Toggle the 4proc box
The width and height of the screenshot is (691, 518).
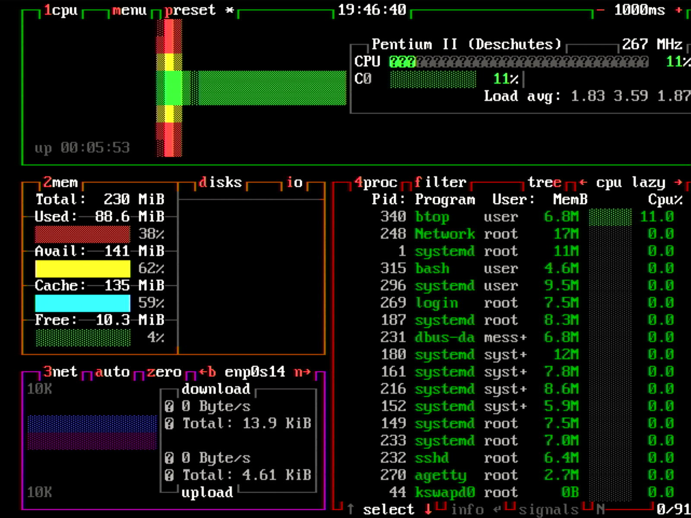(x=376, y=182)
